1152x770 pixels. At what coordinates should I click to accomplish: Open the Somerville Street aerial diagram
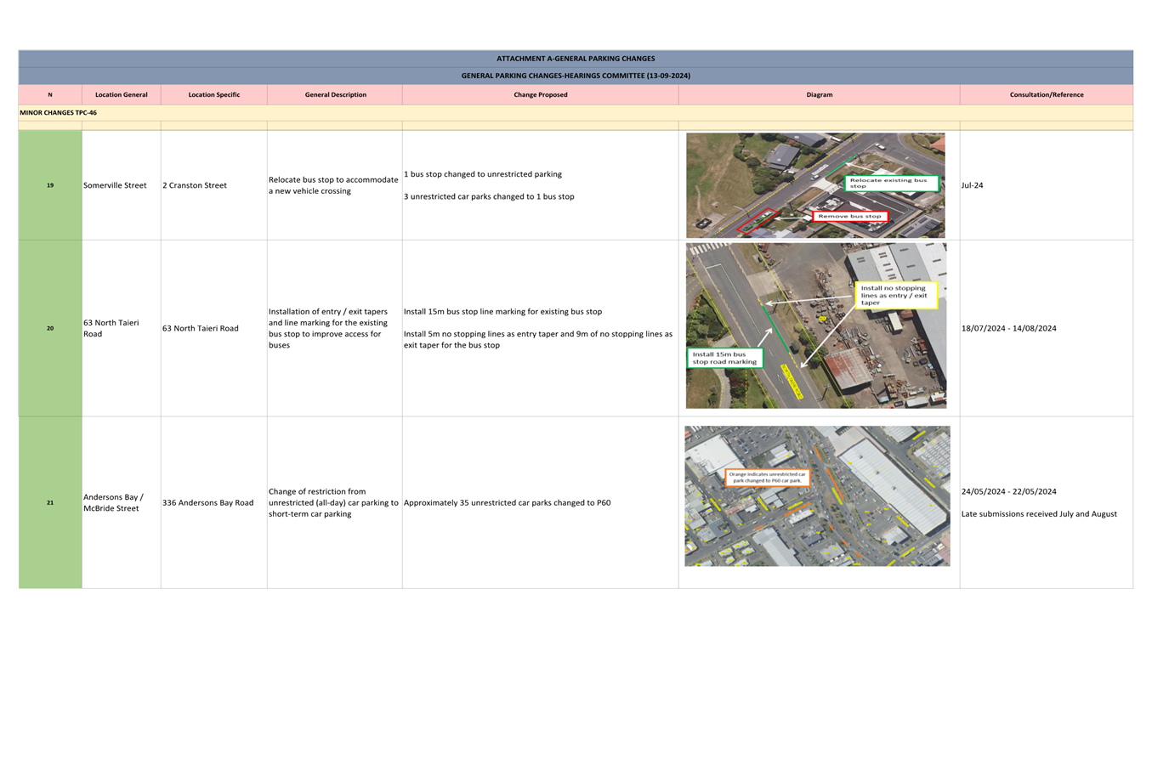click(815, 185)
